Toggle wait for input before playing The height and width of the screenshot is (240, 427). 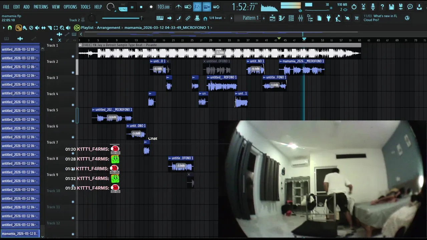coord(188,7)
